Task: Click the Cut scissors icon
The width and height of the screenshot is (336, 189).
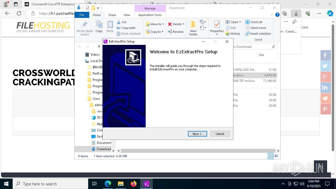Action: pos(119,22)
